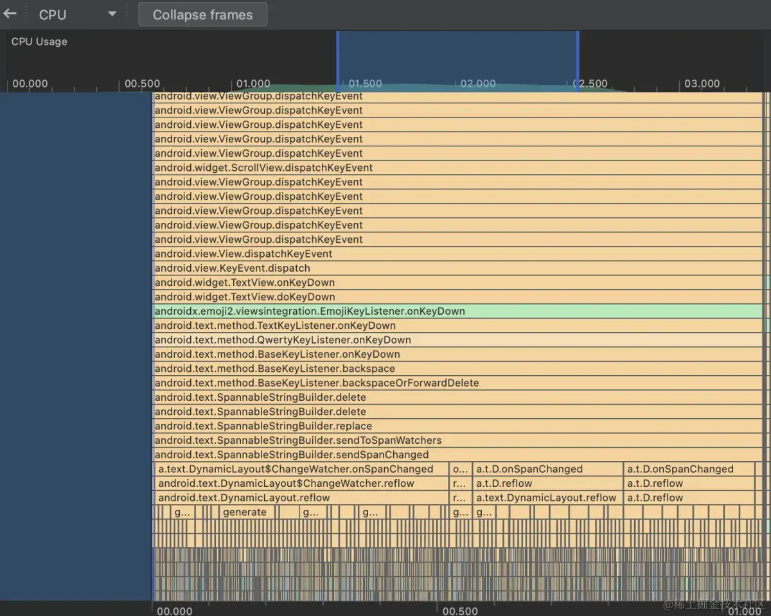Select the android.text.DynamicLayout$ChangeWatcher.reflow frame
Image resolution: width=771 pixels, height=616 pixels.
click(301, 483)
